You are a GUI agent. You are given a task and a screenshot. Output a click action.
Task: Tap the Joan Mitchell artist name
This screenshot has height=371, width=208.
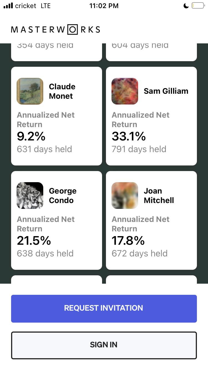pyautogui.click(x=159, y=196)
